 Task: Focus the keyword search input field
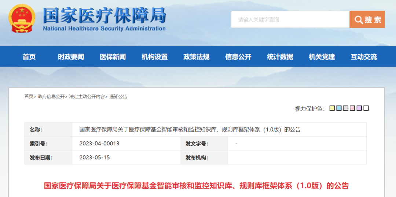pos(290,19)
